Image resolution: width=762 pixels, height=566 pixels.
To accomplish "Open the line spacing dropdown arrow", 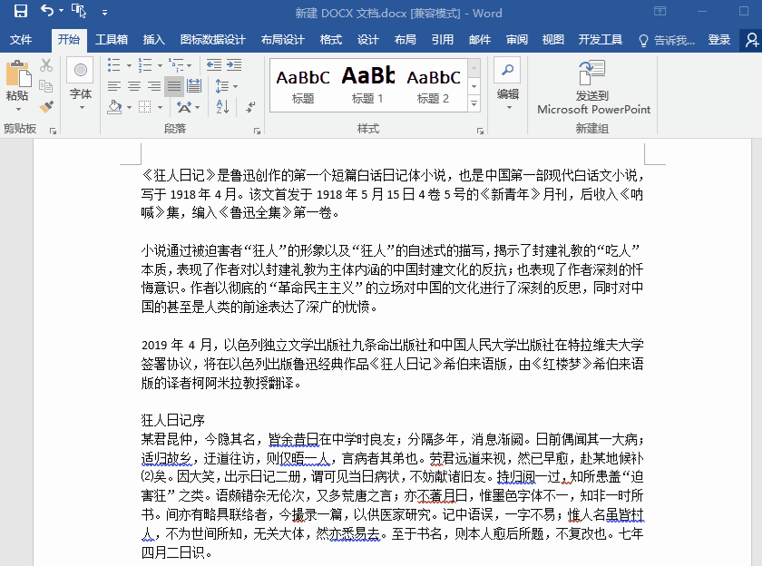I will (235, 86).
